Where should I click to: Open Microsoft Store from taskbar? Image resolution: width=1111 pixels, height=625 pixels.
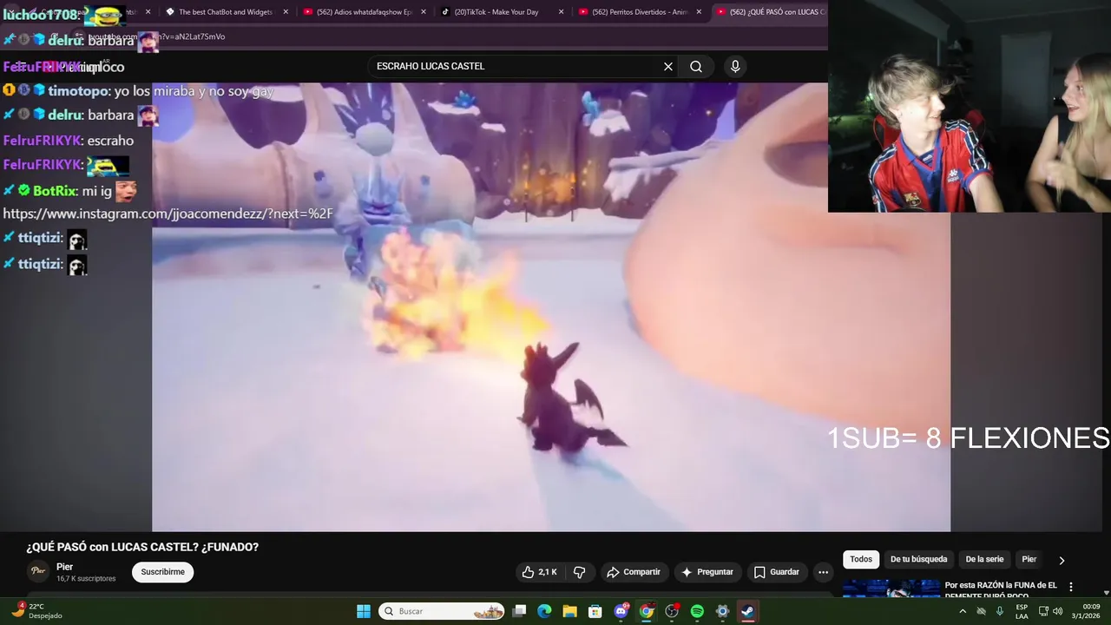[x=595, y=611]
